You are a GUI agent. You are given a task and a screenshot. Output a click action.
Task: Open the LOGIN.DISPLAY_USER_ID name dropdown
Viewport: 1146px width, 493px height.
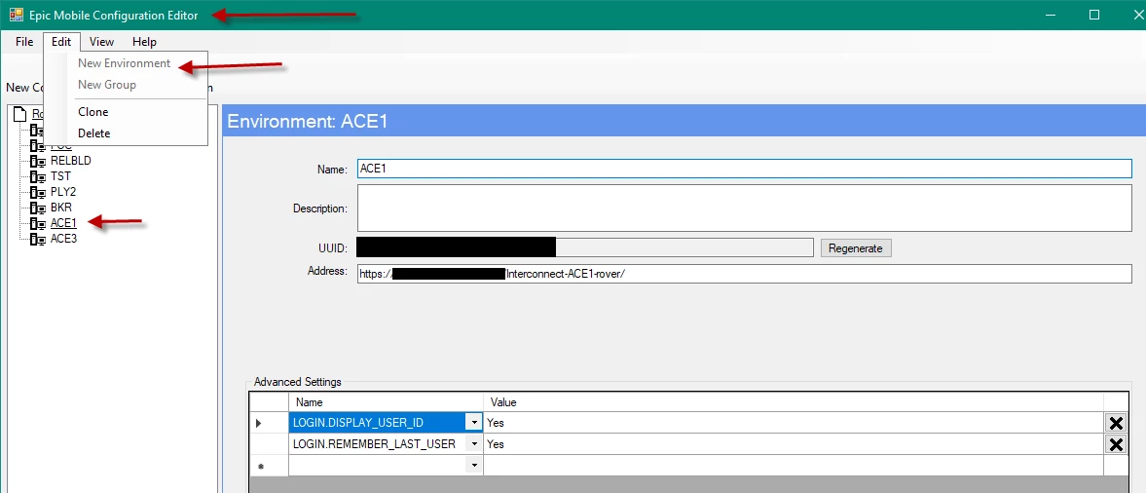coord(474,422)
